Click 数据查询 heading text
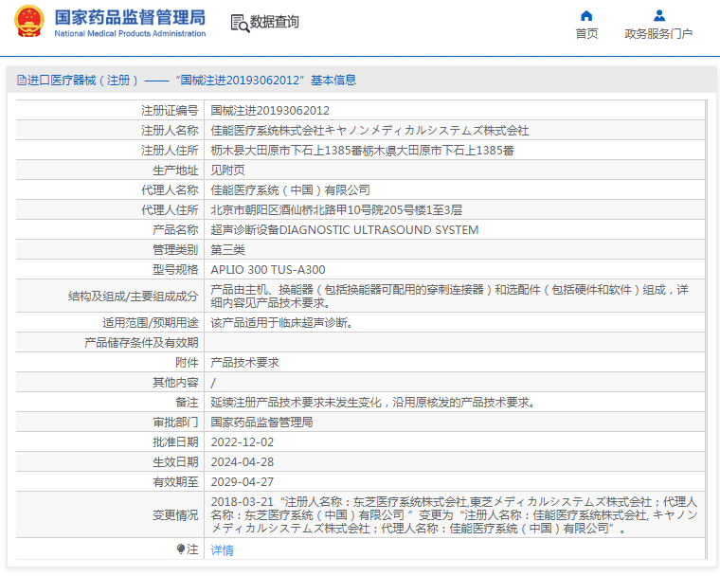 (274, 22)
